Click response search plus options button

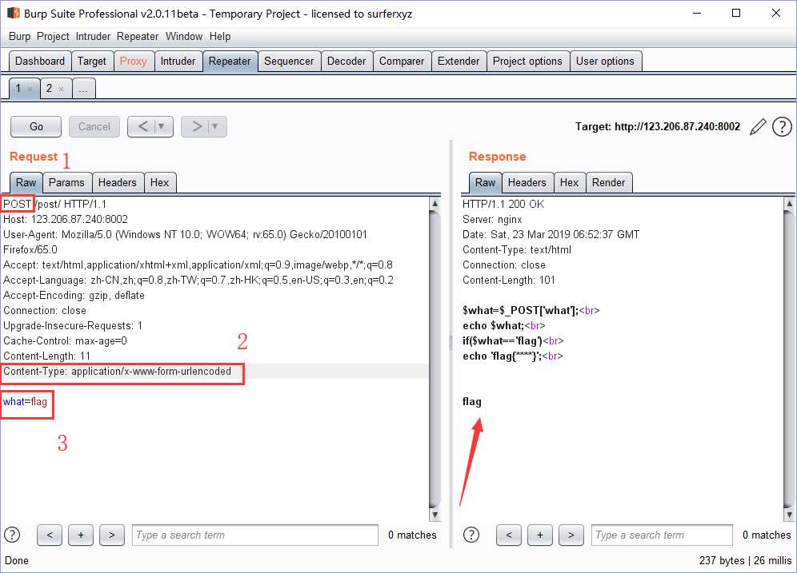(540, 535)
